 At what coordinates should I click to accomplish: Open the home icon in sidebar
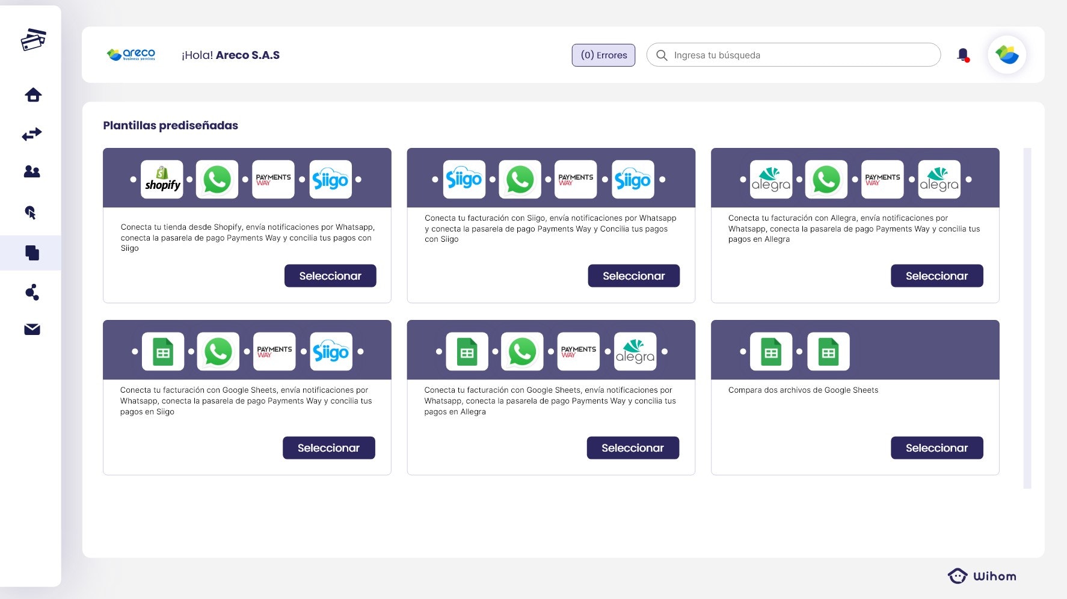(x=33, y=95)
